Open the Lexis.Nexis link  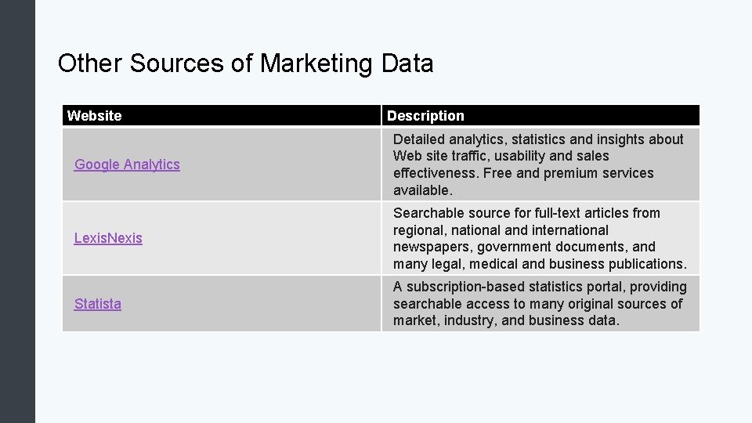pyautogui.click(x=108, y=238)
